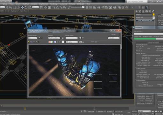This screenshot has width=163, height=115.
Task: Save rendered image in frame window
Action: pyautogui.click(x=29, y=42)
